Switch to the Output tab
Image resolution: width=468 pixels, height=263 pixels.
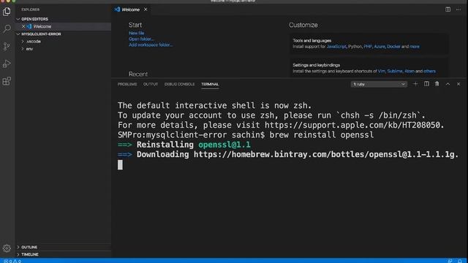[x=151, y=85]
